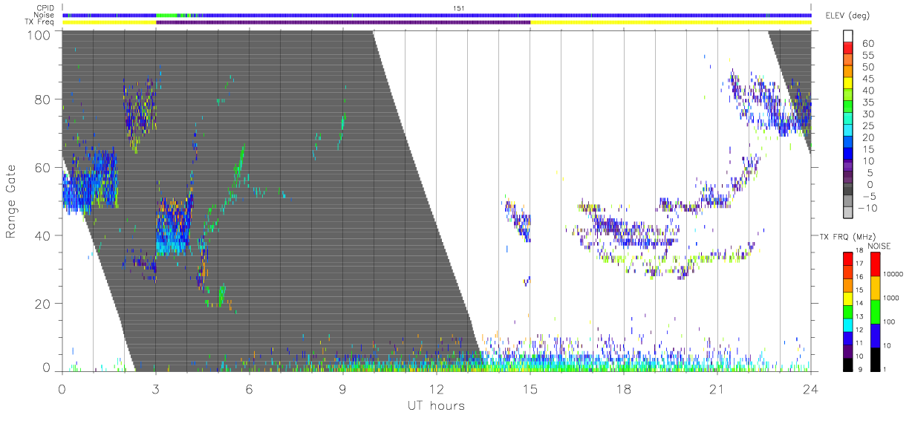The width and height of the screenshot is (912, 421).
Task: Click x-axis tick label 24
Action: pos(810,389)
